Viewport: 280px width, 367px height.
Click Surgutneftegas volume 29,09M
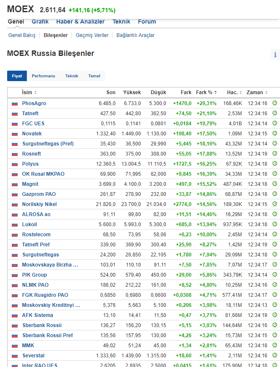[x=233, y=254]
